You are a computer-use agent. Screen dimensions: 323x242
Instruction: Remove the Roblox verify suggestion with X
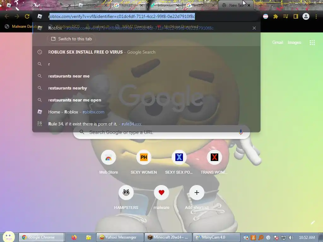[254, 28]
